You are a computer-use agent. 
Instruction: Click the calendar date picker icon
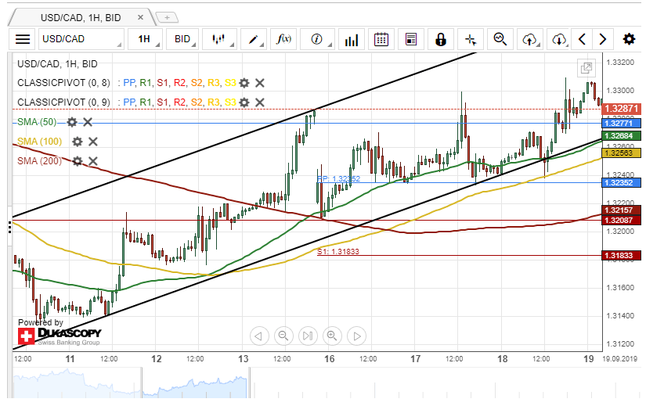coord(381,39)
